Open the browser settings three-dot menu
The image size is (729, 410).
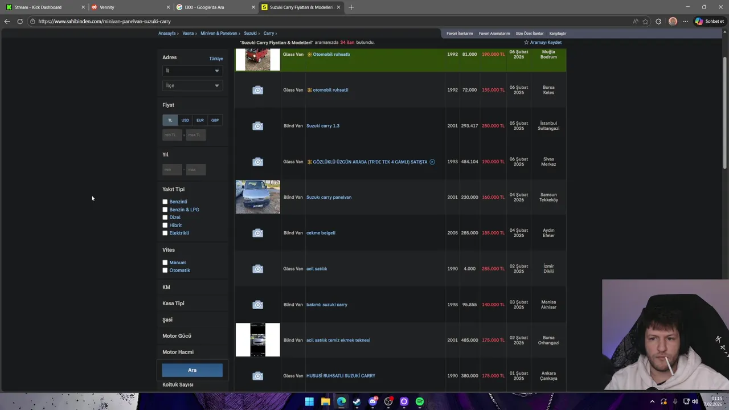coord(686,21)
